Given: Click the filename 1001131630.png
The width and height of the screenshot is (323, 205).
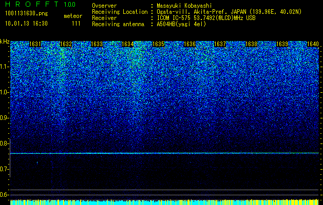Looking at the screenshot, I should [x=27, y=14].
